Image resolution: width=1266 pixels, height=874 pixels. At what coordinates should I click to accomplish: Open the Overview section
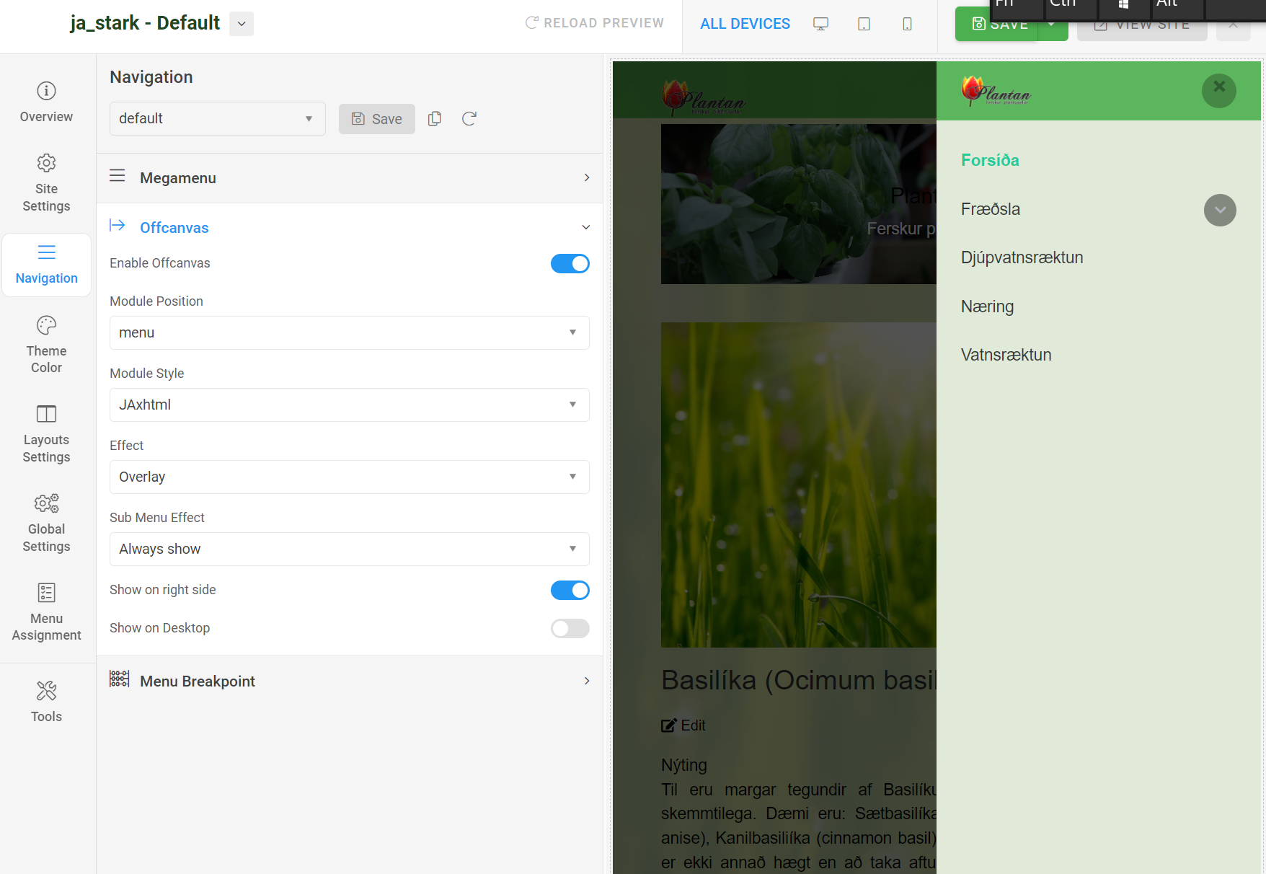click(x=46, y=102)
